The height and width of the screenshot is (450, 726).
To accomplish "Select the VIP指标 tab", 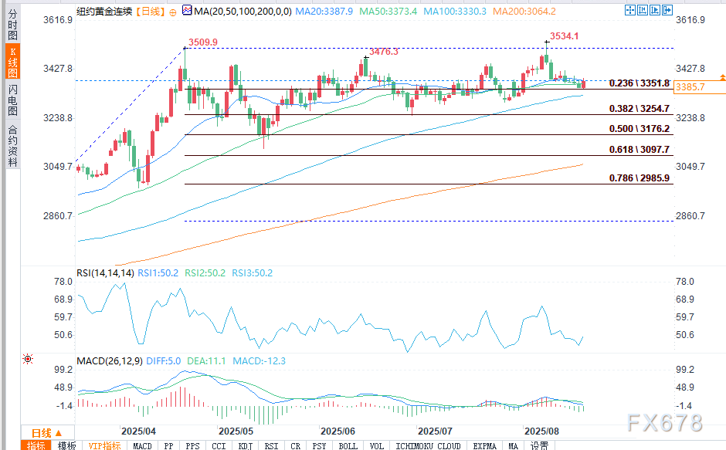I will (x=104, y=445).
